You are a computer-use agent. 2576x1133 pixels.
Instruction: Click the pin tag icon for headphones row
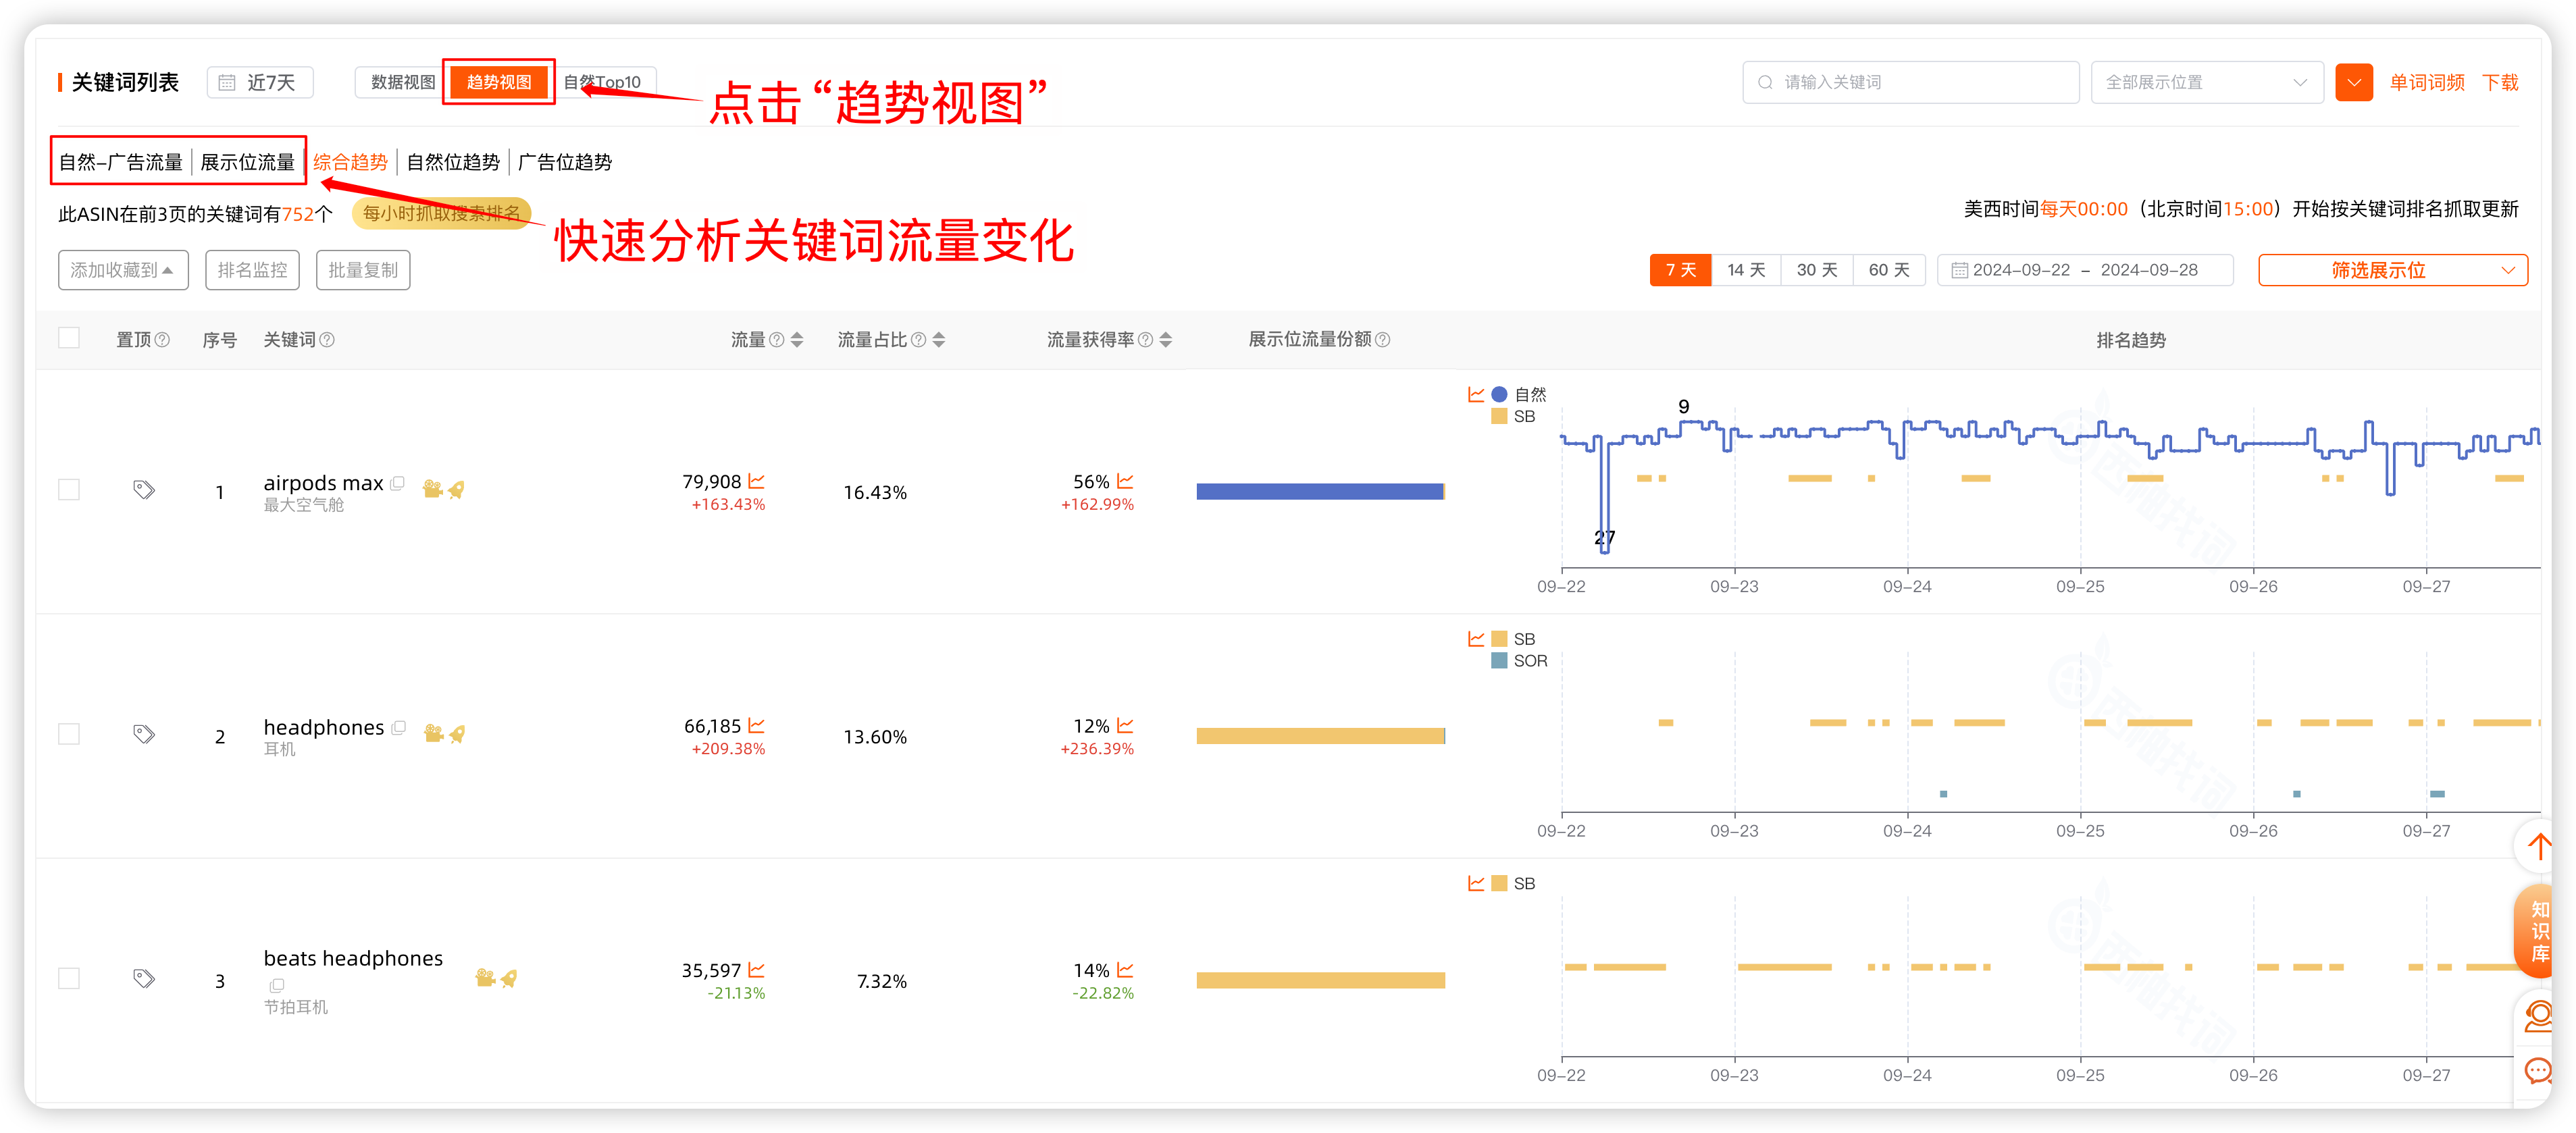pos(144,734)
